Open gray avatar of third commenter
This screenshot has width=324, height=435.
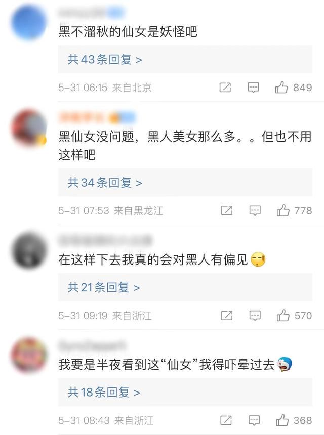(x=29, y=251)
